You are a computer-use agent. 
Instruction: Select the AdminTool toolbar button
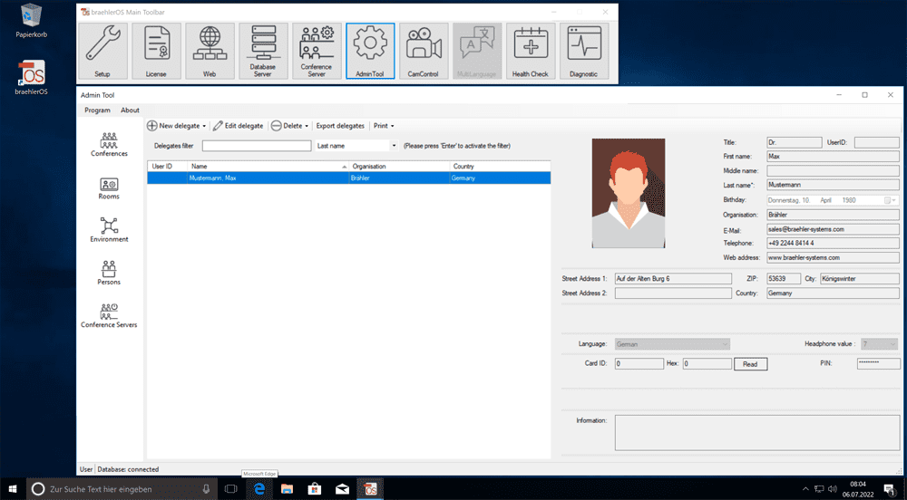pos(370,51)
